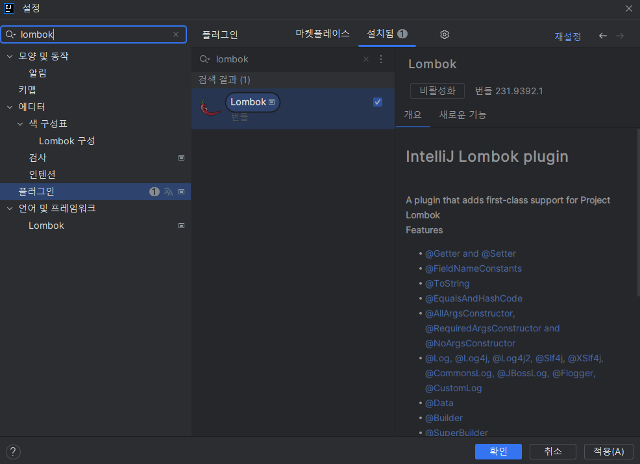
Task: Open plugin search options three-dot menu
Action: point(381,59)
